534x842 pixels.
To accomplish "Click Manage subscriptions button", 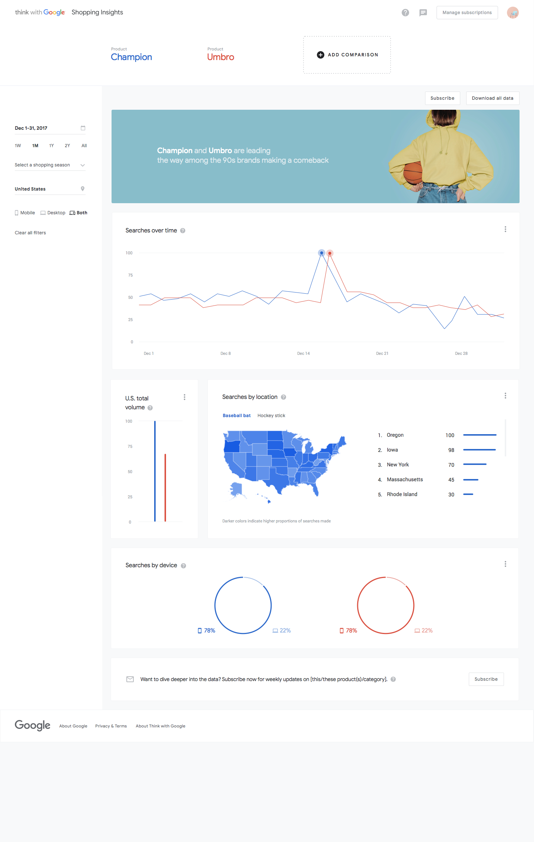I will click(467, 13).
